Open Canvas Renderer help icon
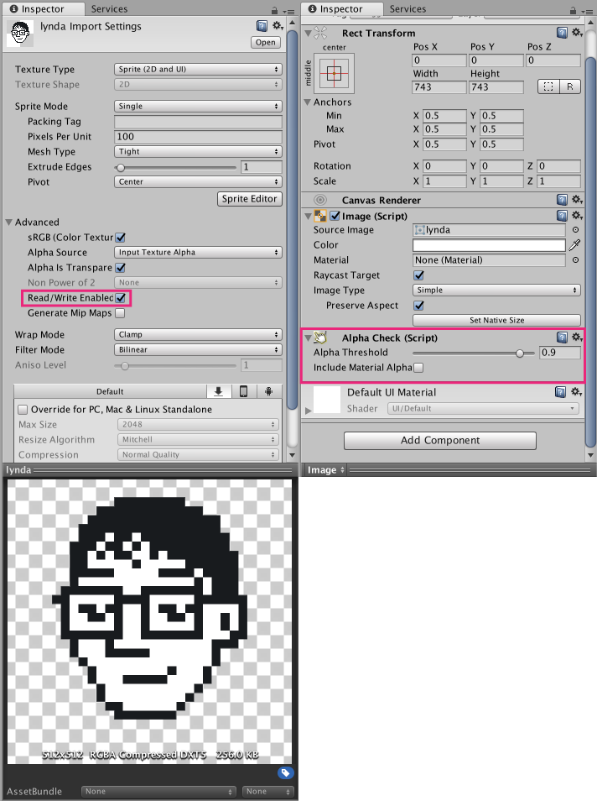 [562, 200]
